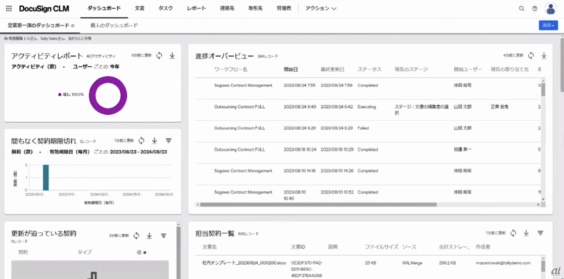
Task: Click the search magnifier icon
Action: (521, 8)
